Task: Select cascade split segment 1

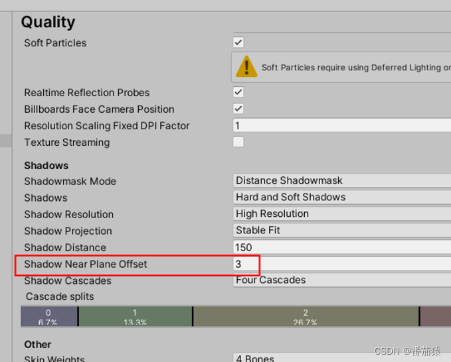Action: [x=135, y=316]
